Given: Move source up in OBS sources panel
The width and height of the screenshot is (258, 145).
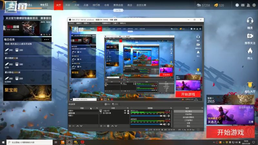Looking at the screenshot, I should tap(112, 126).
